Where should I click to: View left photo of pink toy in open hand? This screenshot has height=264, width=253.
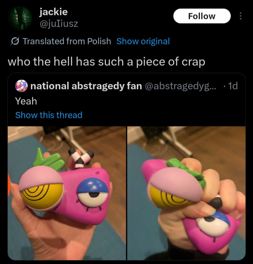pos(67,193)
